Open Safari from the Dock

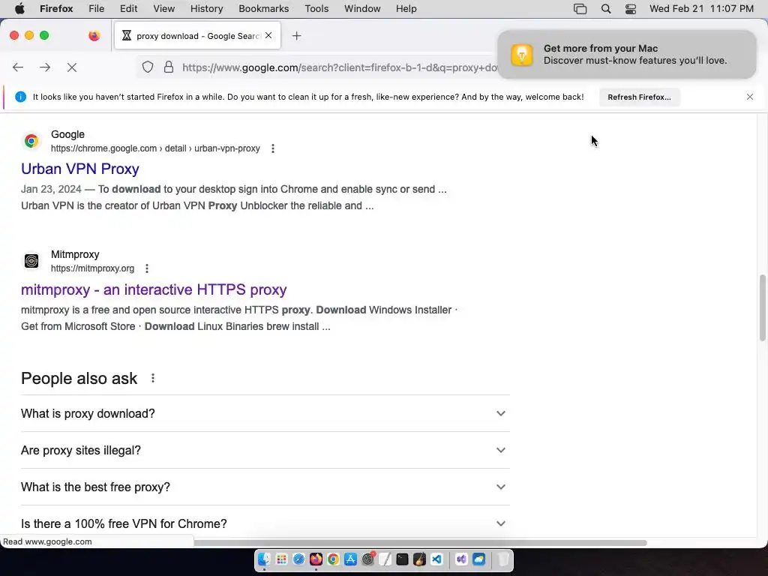coord(298,559)
